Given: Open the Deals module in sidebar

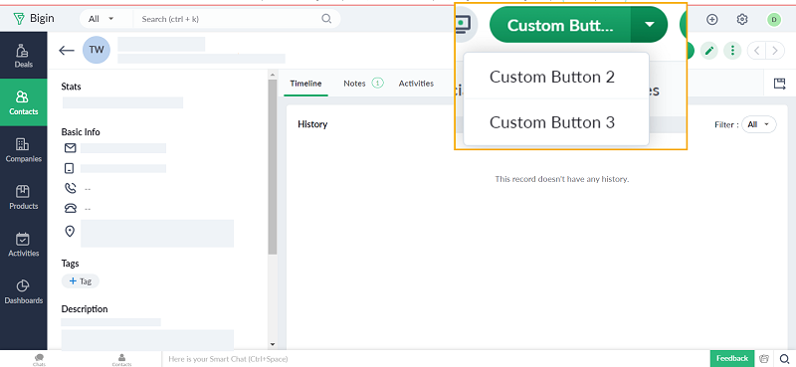Looking at the screenshot, I should (23, 56).
